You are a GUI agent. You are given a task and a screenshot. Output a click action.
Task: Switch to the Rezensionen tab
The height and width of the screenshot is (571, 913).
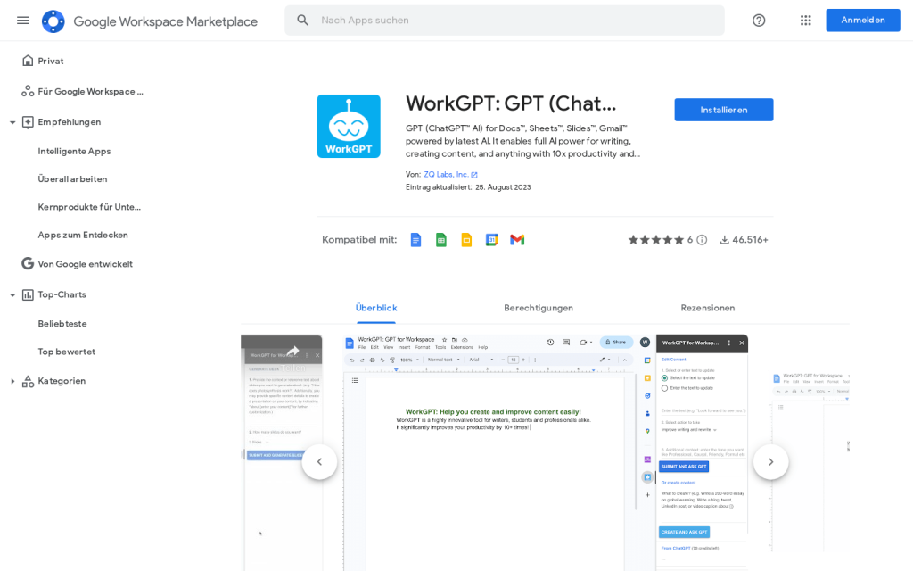tap(707, 308)
